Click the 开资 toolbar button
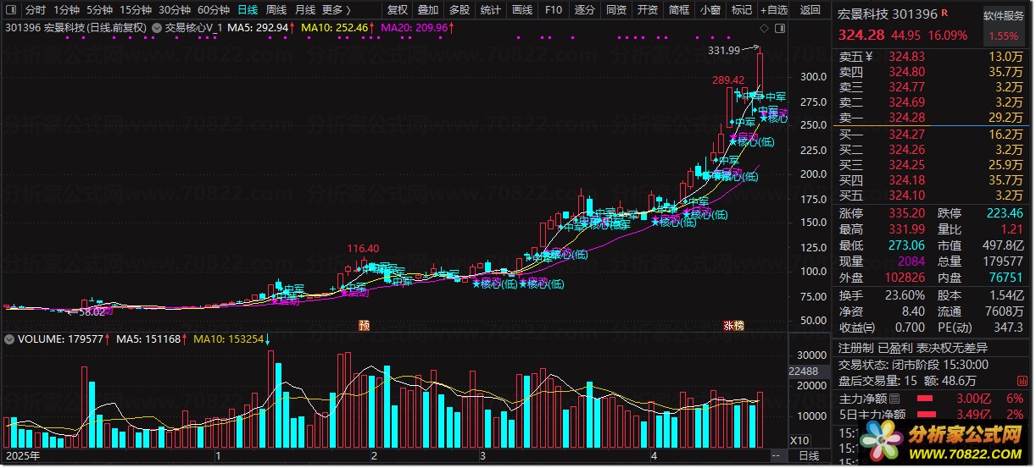Viewport: 1036px width, 468px height. [x=648, y=10]
